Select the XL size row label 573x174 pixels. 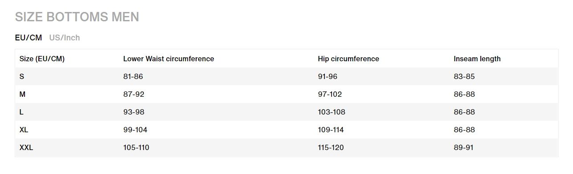point(24,130)
